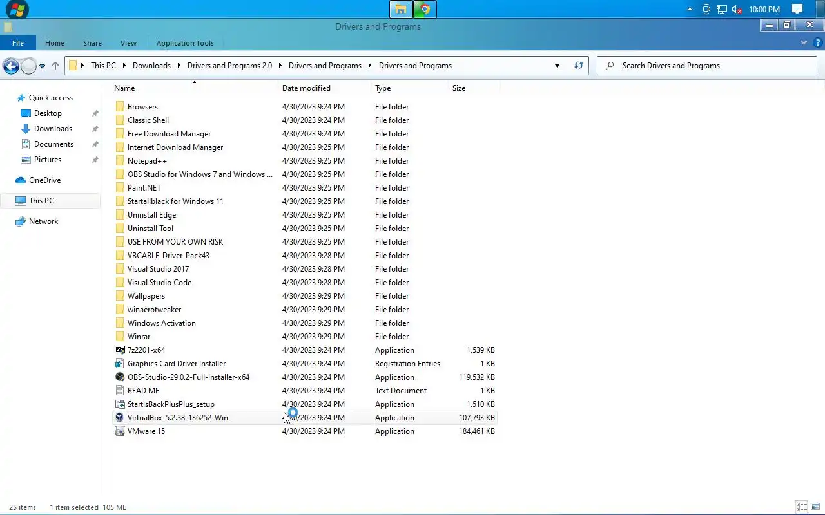
Task: Show hidden tray icons arrow
Action: [690, 10]
